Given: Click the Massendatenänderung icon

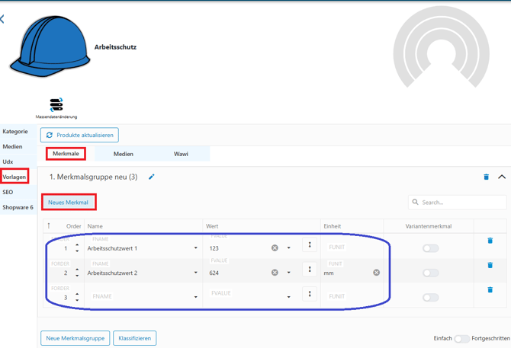Looking at the screenshot, I should 56,105.
